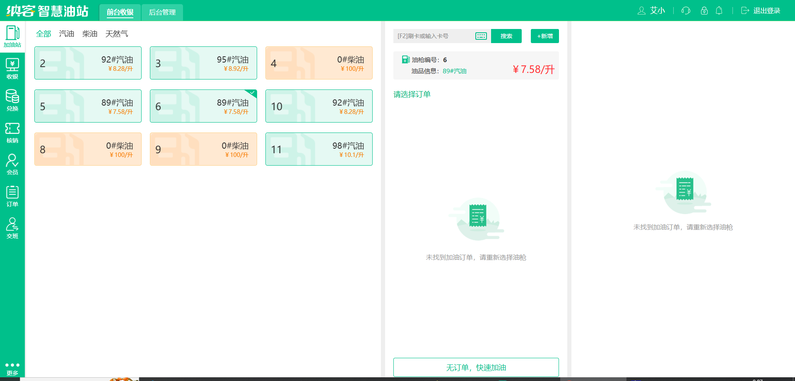Select the 全部 fuel filter tab
The image size is (795, 381).
[43, 34]
